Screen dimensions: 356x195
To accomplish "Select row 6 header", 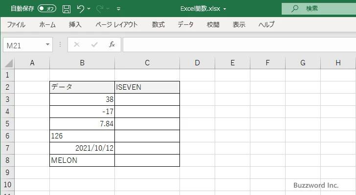I will point(7,136).
